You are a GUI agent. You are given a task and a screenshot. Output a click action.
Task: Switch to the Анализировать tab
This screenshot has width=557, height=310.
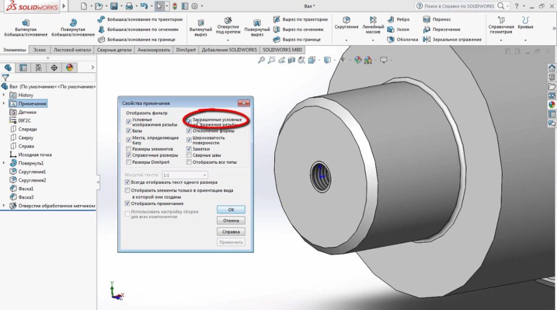tap(154, 49)
